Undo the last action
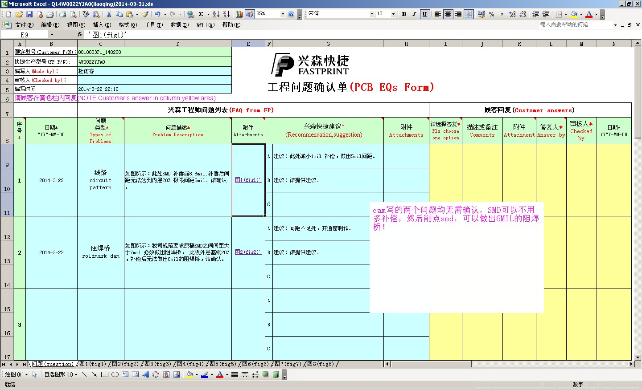Image resolution: width=642 pixels, height=390 pixels. pyautogui.click(x=157, y=14)
